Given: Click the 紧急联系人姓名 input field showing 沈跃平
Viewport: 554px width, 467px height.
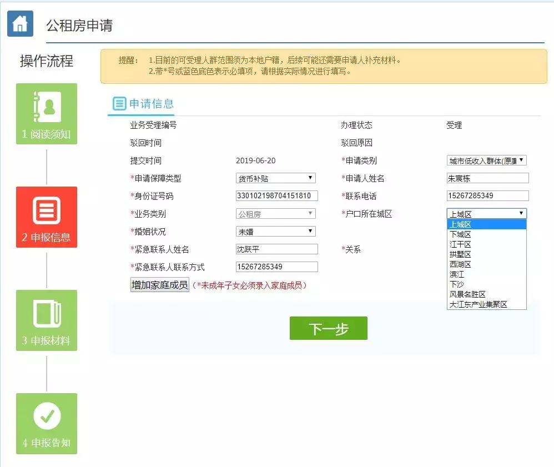Looking at the screenshot, I should click(275, 249).
